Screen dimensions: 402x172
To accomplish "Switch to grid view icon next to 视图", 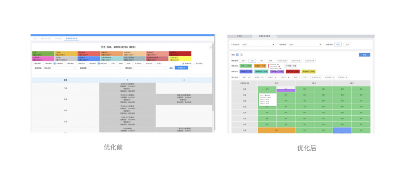I will [237, 54].
